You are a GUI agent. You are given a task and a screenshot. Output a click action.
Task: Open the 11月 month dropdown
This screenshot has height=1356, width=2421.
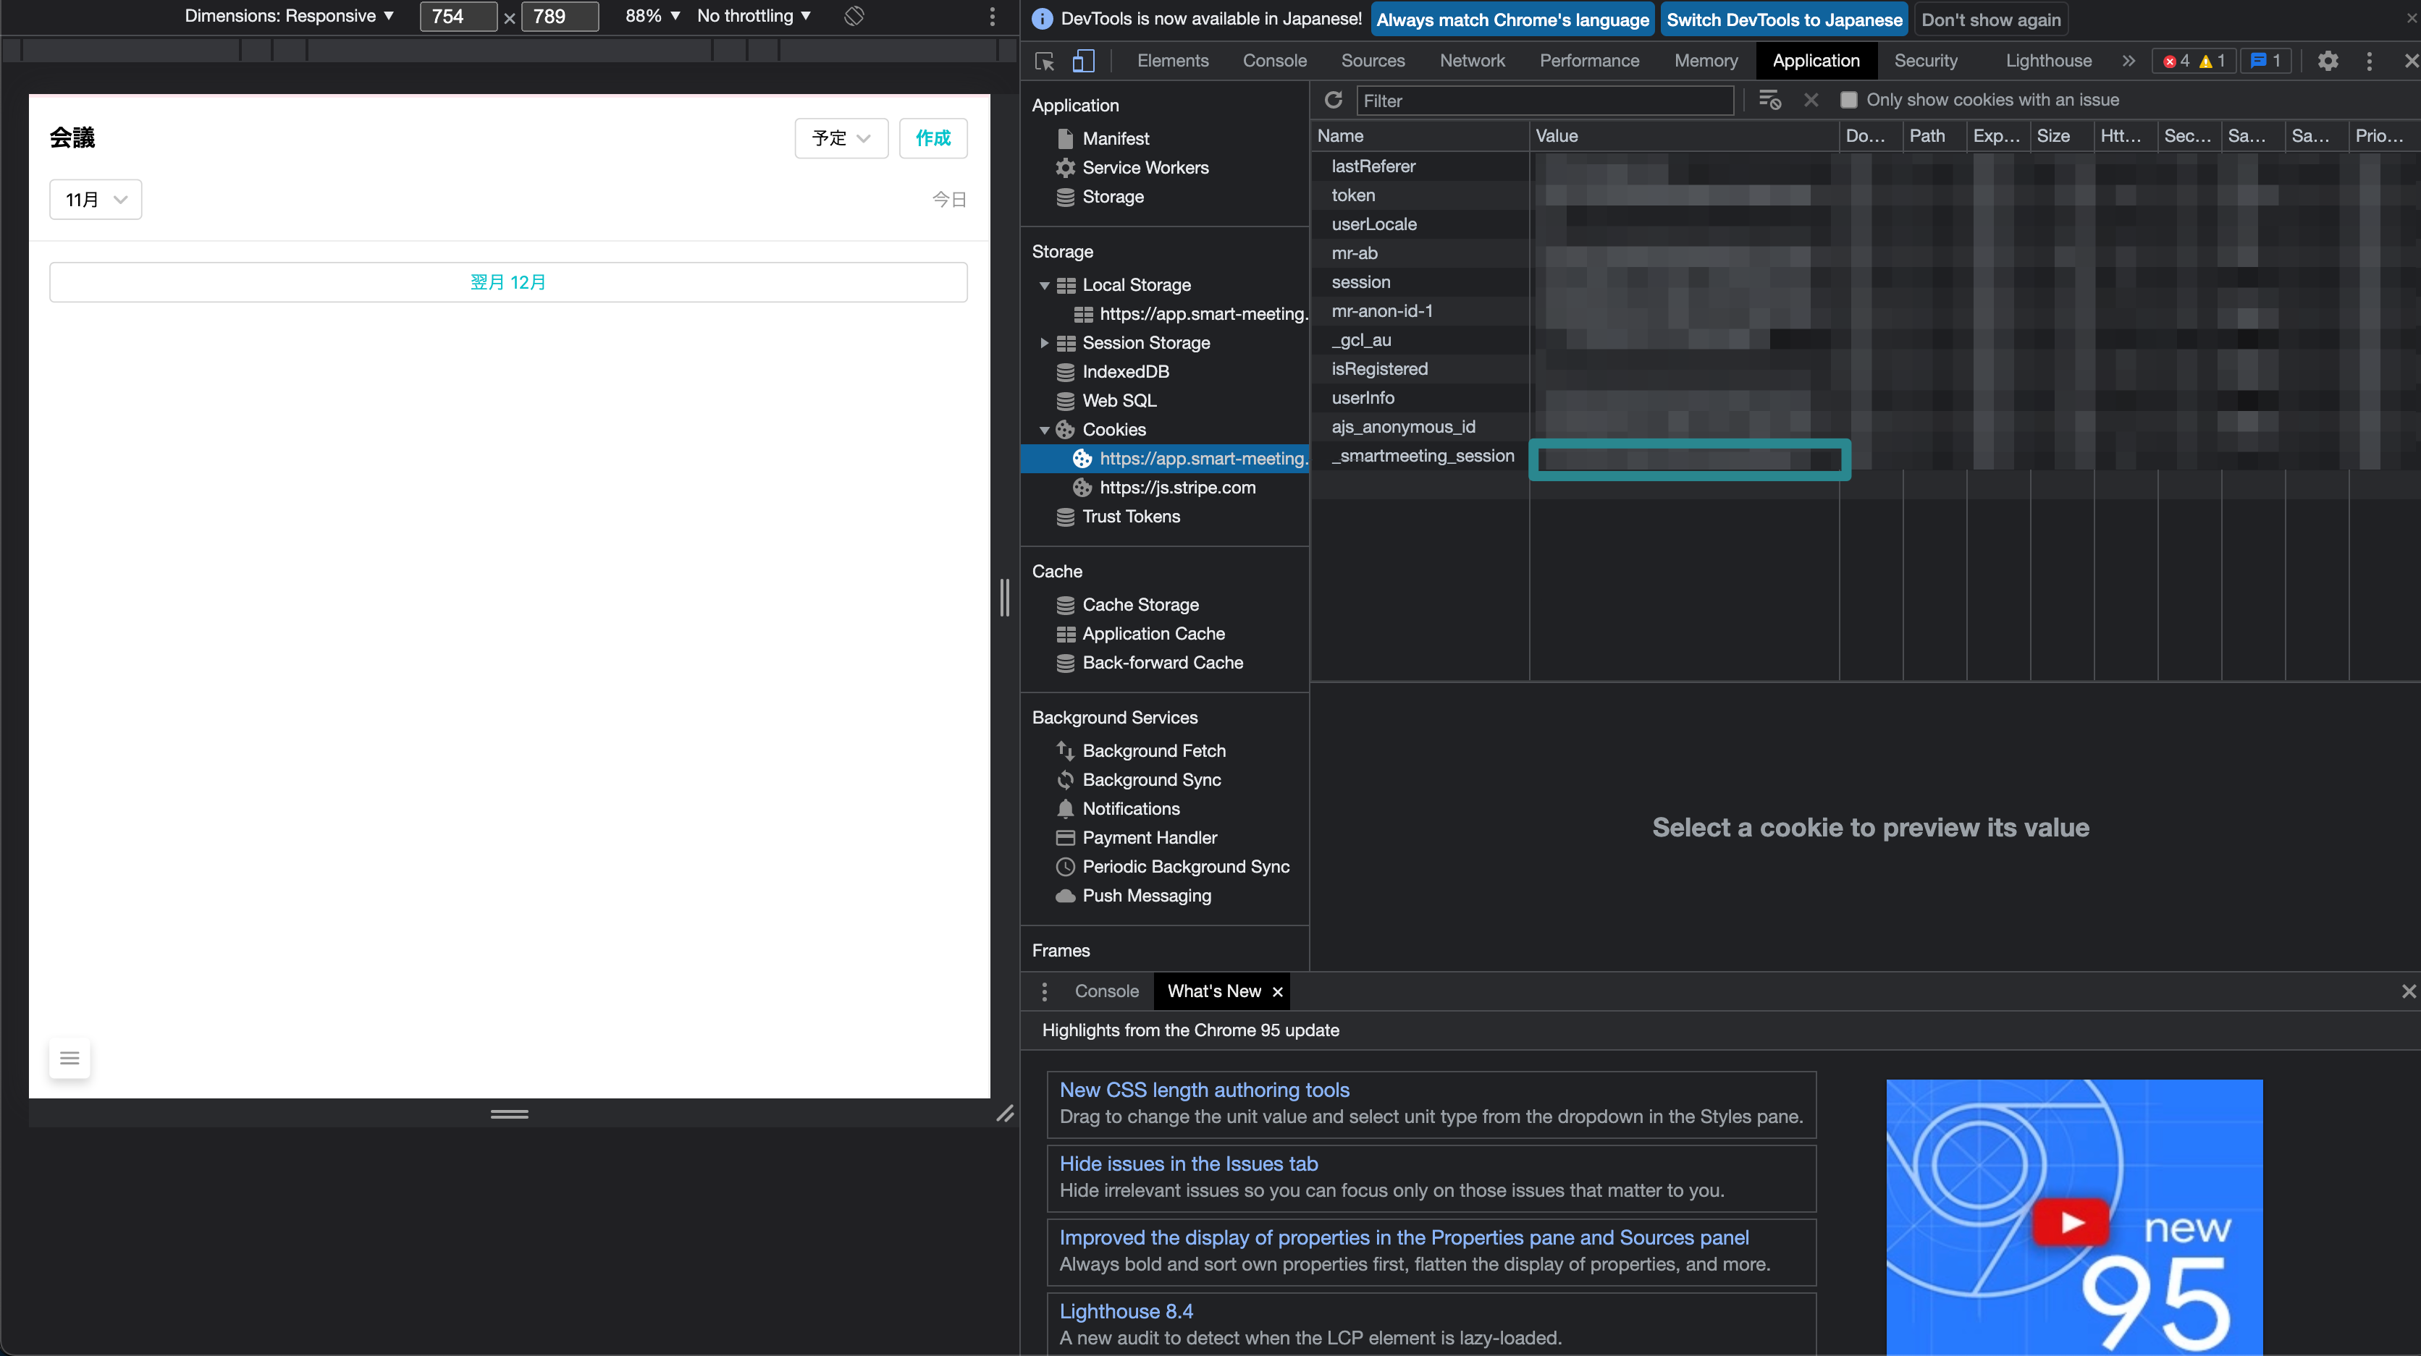95,199
